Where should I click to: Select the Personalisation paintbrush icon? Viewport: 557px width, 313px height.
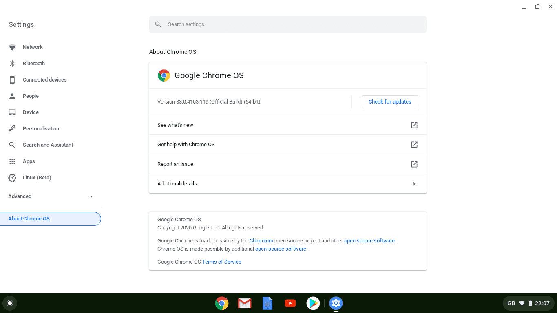12,128
